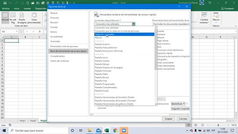Click the New file icon in Quick Access Toolbar

tap(28, 3)
